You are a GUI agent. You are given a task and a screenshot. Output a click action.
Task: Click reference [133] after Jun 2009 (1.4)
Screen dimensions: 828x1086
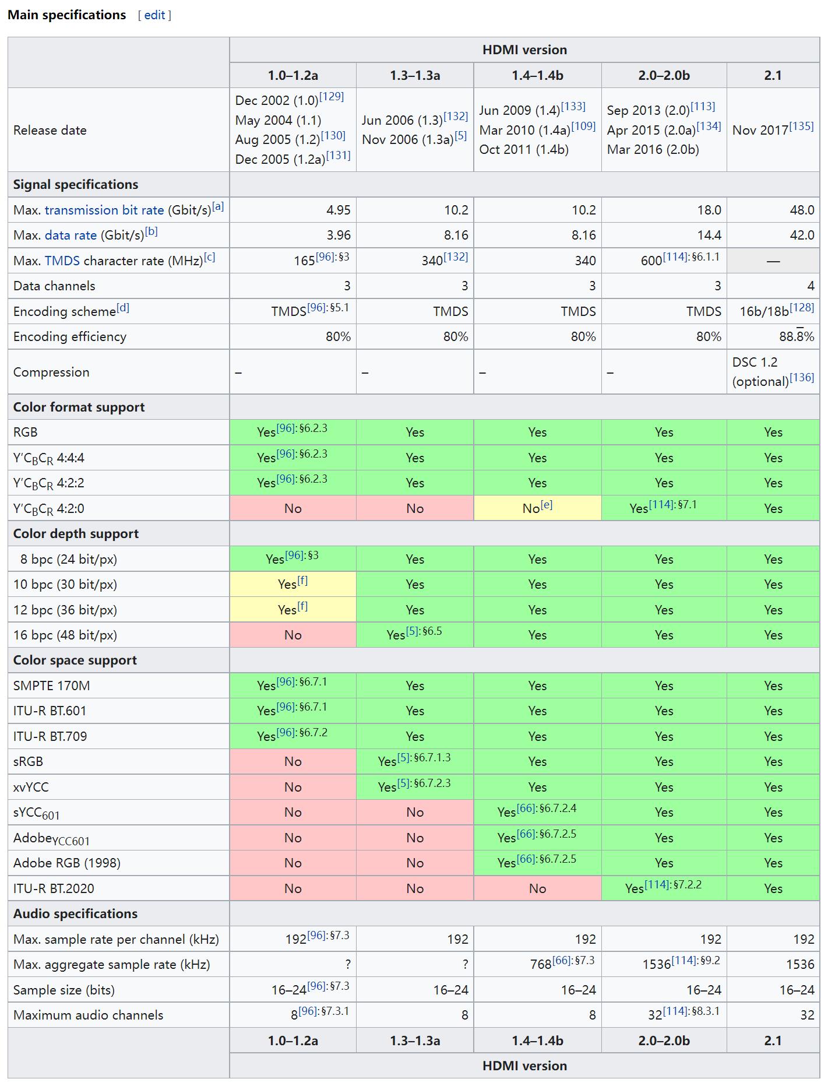click(573, 106)
